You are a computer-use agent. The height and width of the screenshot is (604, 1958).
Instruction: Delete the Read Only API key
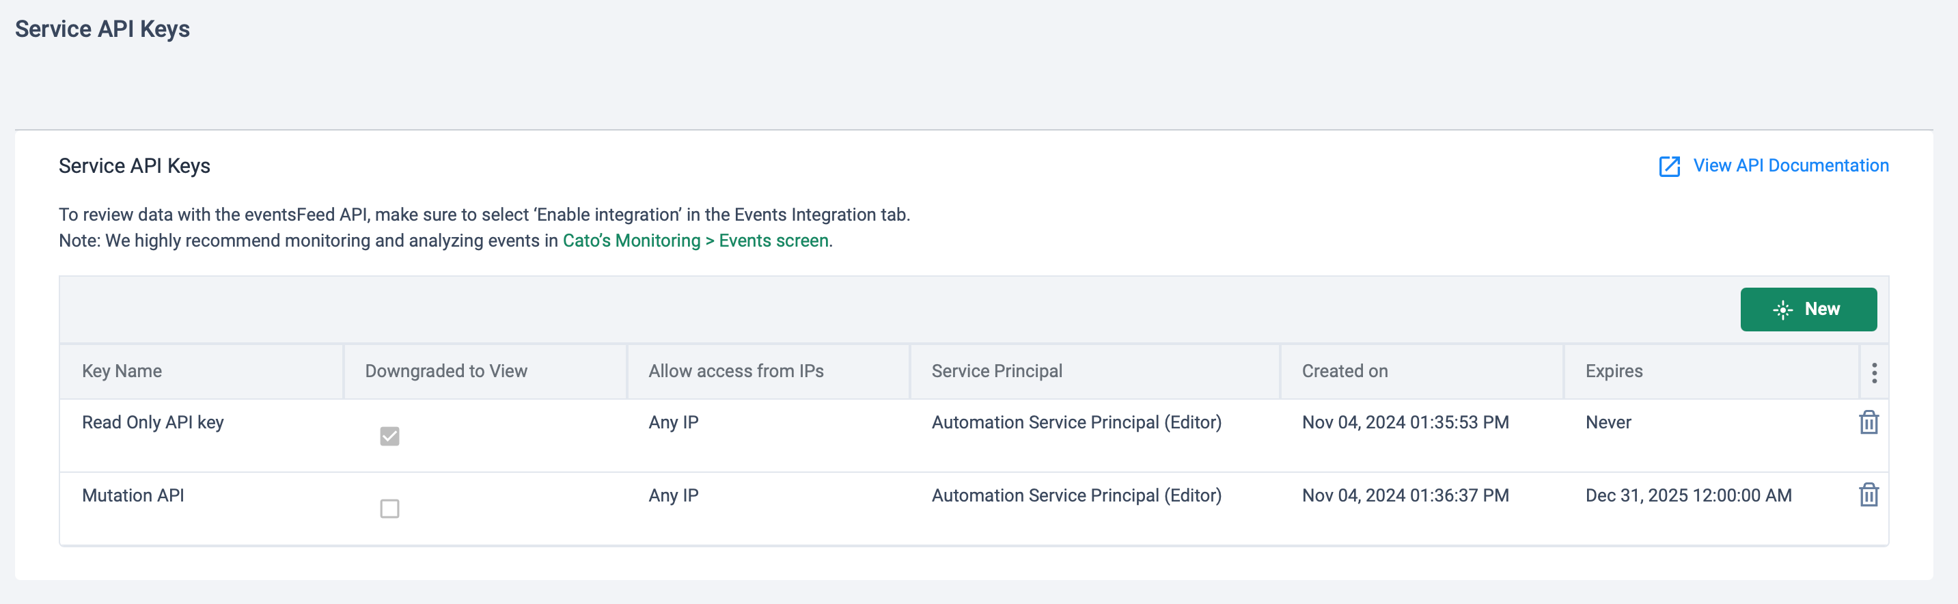(x=1869, y=422)
